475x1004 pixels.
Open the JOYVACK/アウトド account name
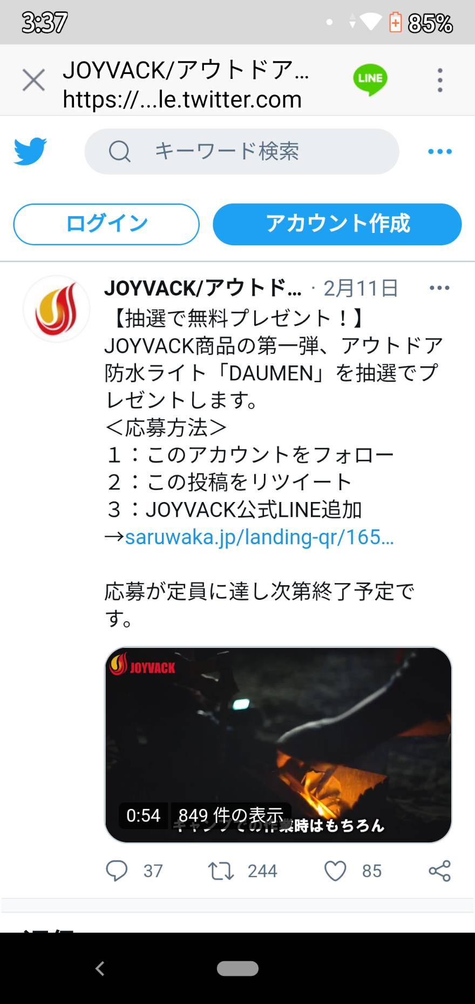click(x=203, y=288)
